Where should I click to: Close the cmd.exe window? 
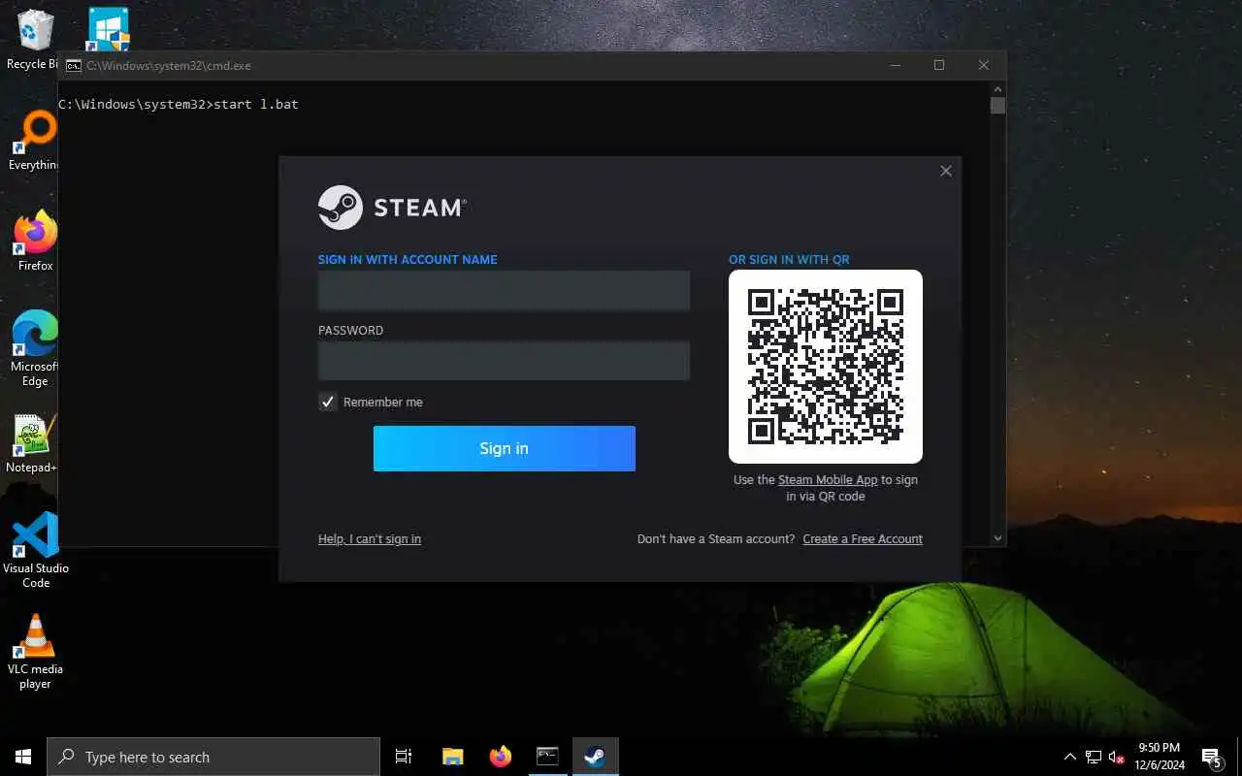click(983, 65)
